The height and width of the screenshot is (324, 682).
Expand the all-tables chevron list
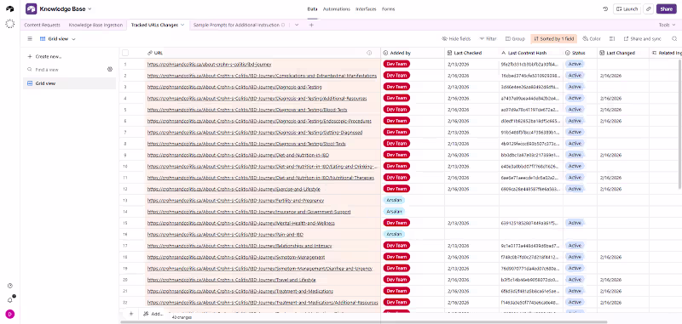[x=297, y=26]
